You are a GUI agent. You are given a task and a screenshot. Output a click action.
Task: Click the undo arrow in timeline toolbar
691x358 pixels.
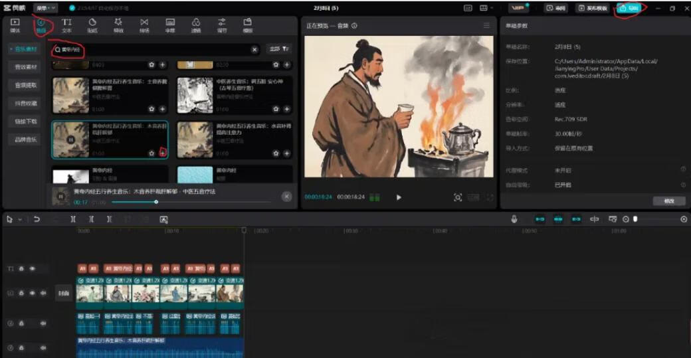(x=37, y=219)
